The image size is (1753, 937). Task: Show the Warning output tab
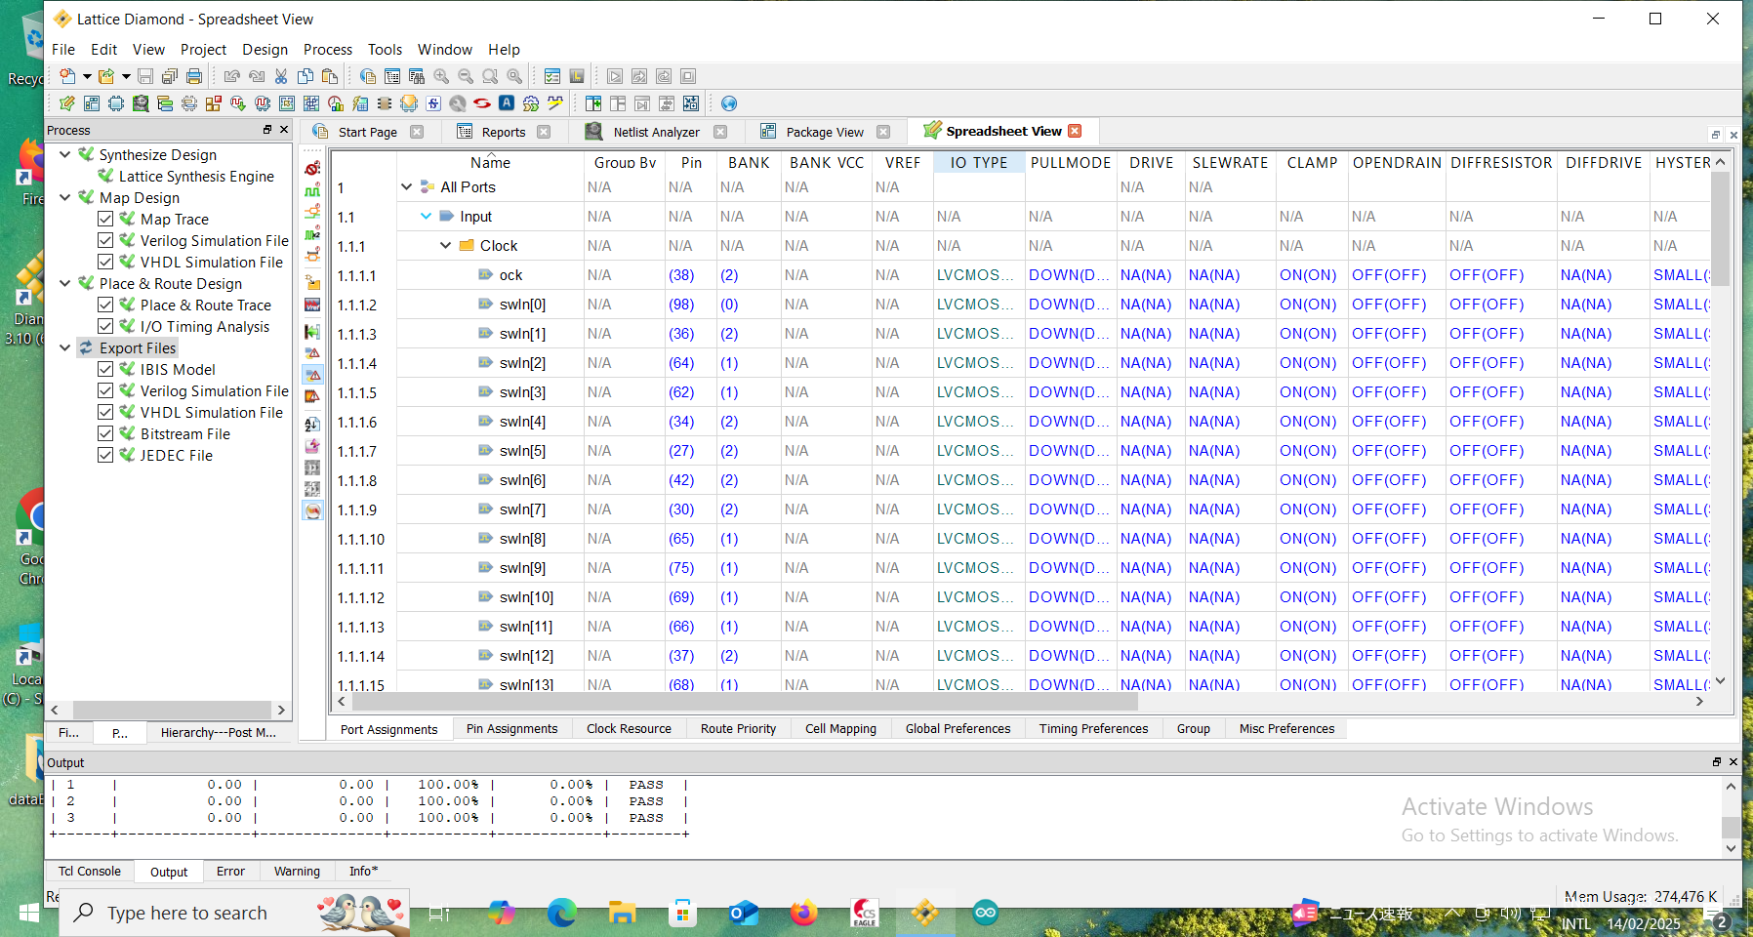[297, 872]
